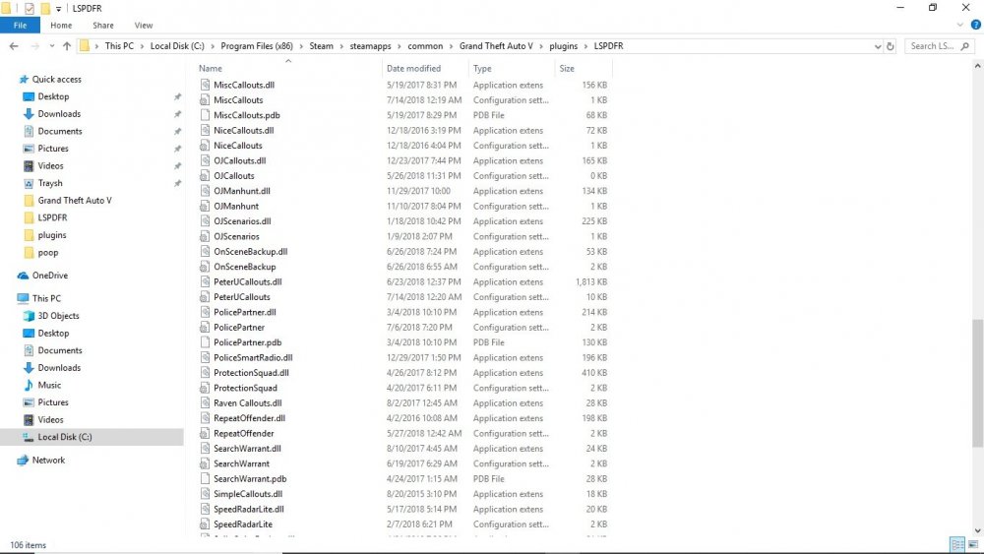Select plugins breadcrumb segment

coord(563,46)
